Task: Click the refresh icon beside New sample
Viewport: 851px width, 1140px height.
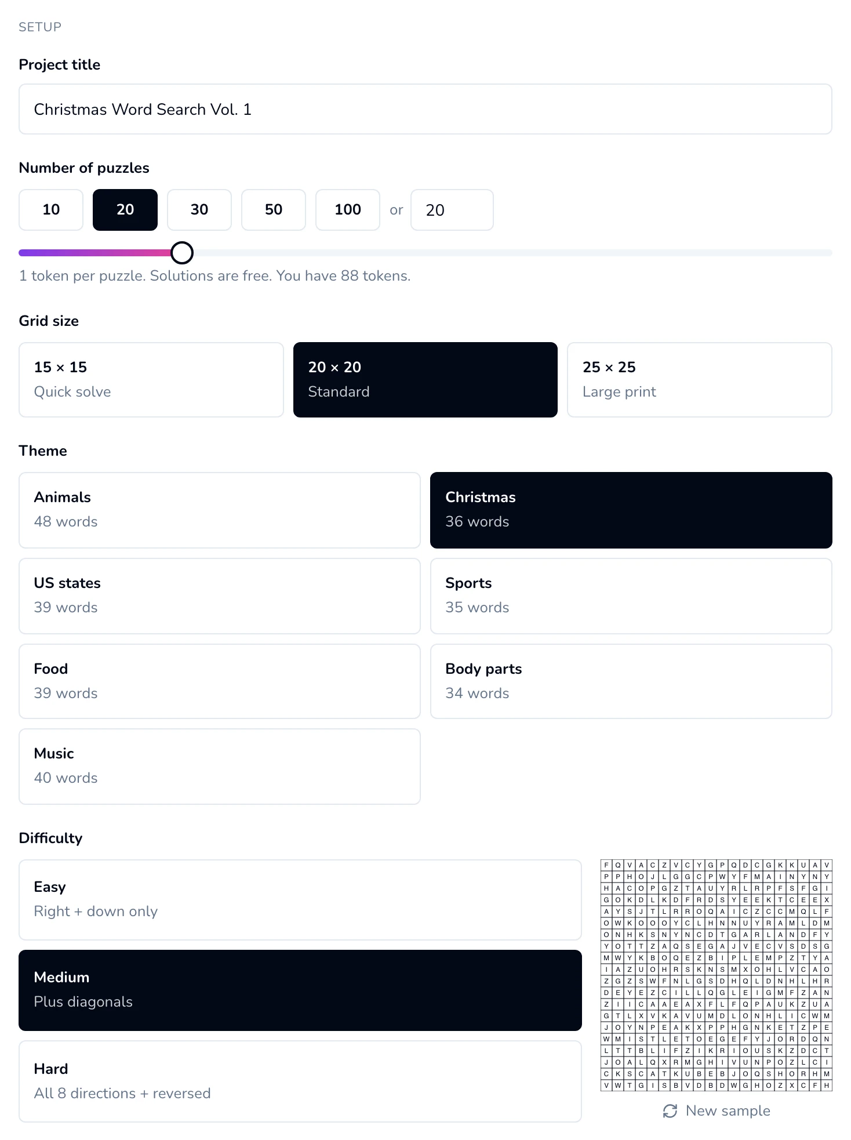Action: coord(670,1111)
